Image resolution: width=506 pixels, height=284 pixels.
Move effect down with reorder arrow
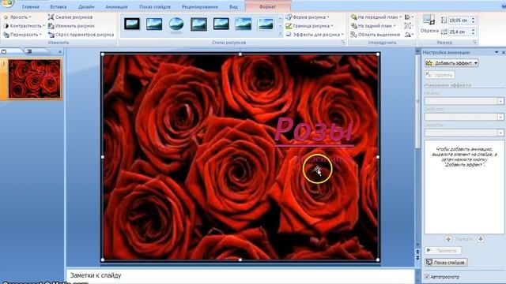pos(481,239)
